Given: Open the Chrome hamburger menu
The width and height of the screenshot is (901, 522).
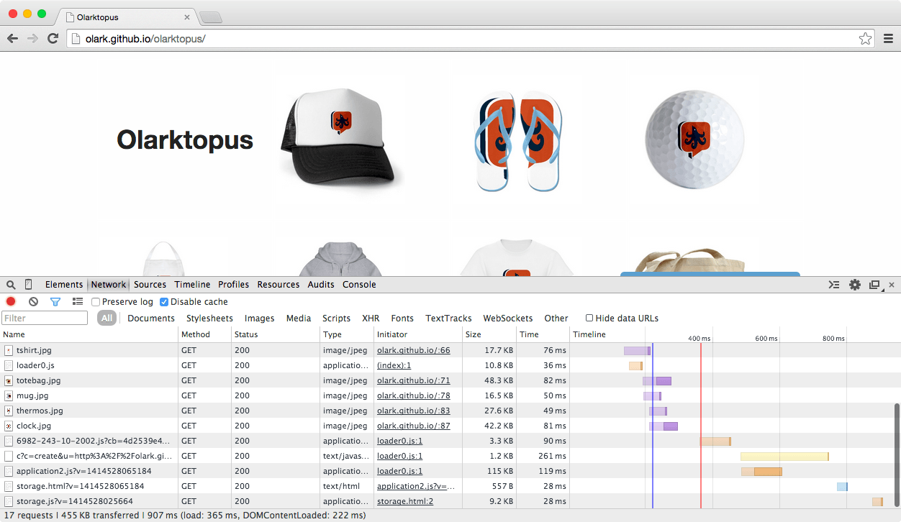Looking at the screenshot, I should (889, 39).
